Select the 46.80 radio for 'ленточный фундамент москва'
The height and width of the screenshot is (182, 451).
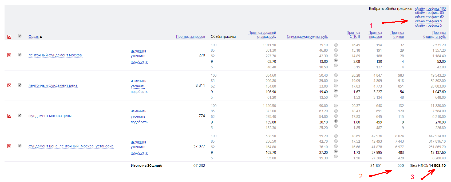(336, 50)
